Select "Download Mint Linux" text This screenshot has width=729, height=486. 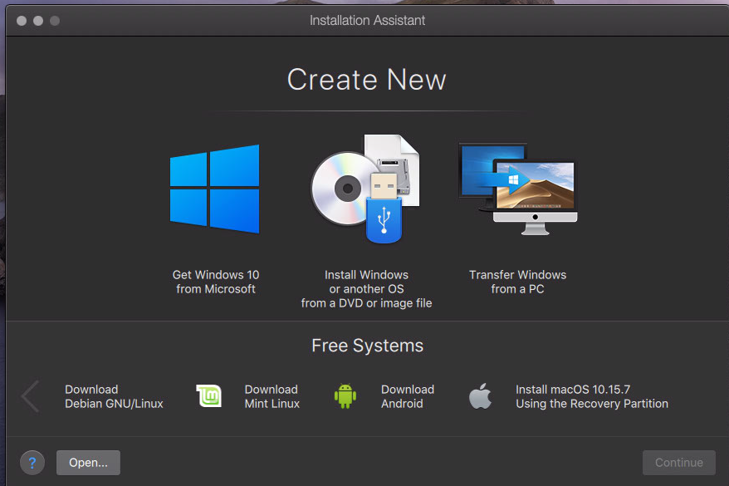pos(272,396)
